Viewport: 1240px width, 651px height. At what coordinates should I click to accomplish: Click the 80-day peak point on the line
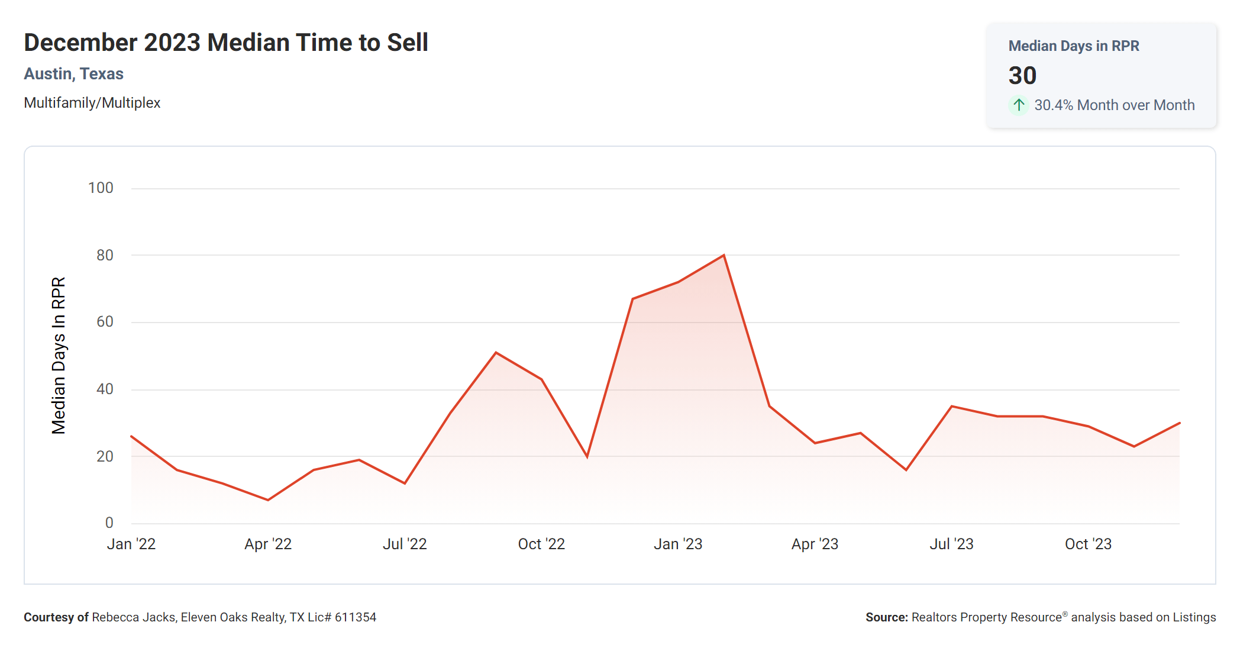coord(724,256)
